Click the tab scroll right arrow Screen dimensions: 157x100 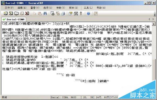[153, 19]
